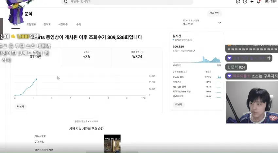
Task: Click the Shorts 피드 traffic source row
Action: click(x=197, y=77)
